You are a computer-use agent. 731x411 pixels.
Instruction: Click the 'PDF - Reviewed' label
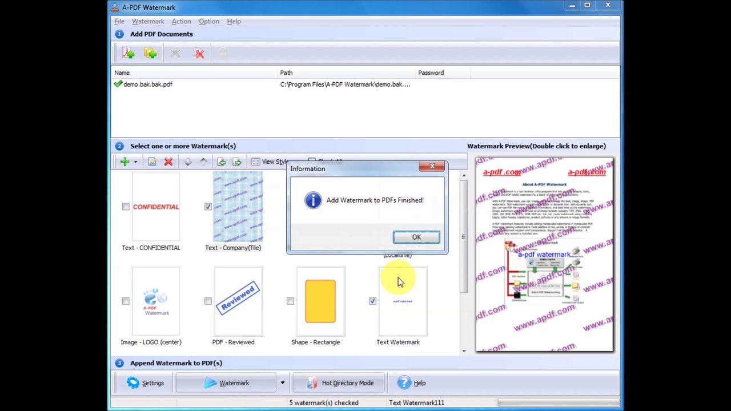[233, 342]
